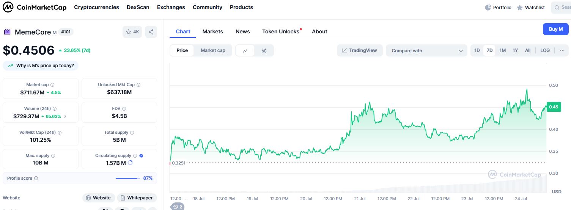This screenshot has width=571, height=210.
Task: Open the project Website link
Action: [x=98, y=198]
